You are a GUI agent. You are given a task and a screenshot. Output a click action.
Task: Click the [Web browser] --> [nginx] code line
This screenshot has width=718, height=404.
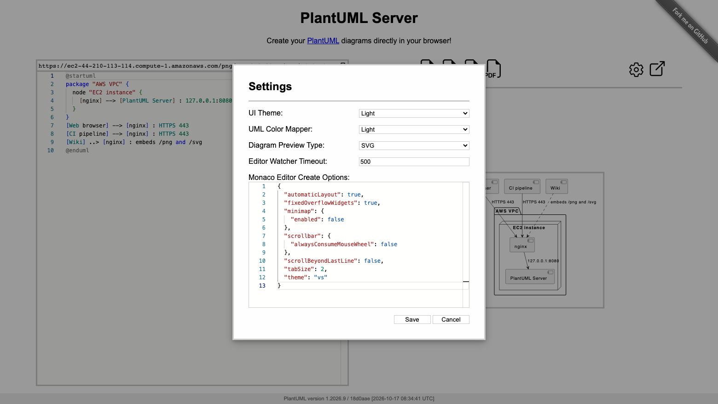pyautogui.click(x=127, y=126)
